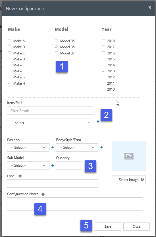This screenshot has height=237, width=156.
Task: Click the info icon on Select Image
Action: tap(142, 179)
